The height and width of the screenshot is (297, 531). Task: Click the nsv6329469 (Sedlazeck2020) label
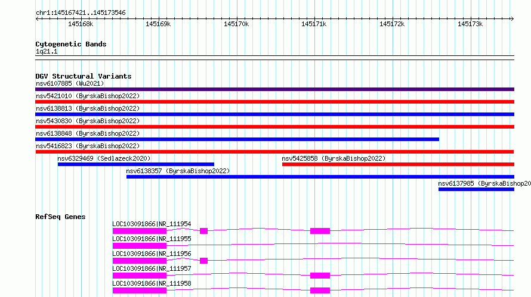pos(104,158)
